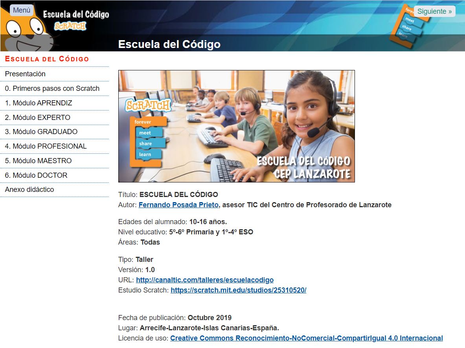Screen dimensions: 465x348
Task: Click the Escuela del Código banner image
Action: (236, 126)
